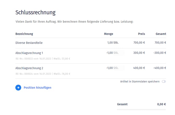The height and width of the screenshot is (115, 175).
Task: Open the Stk. unit of Abschlagsrechnung 1
Action: pos(116,53)
